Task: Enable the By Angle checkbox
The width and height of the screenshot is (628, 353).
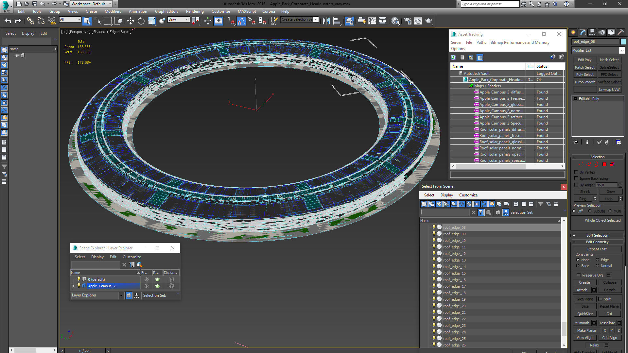Action: tap(576, 185)
